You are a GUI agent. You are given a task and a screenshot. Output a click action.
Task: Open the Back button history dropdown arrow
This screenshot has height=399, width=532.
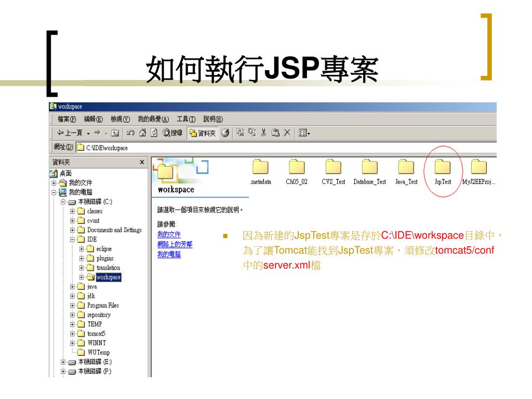click(x=88, y=134)
